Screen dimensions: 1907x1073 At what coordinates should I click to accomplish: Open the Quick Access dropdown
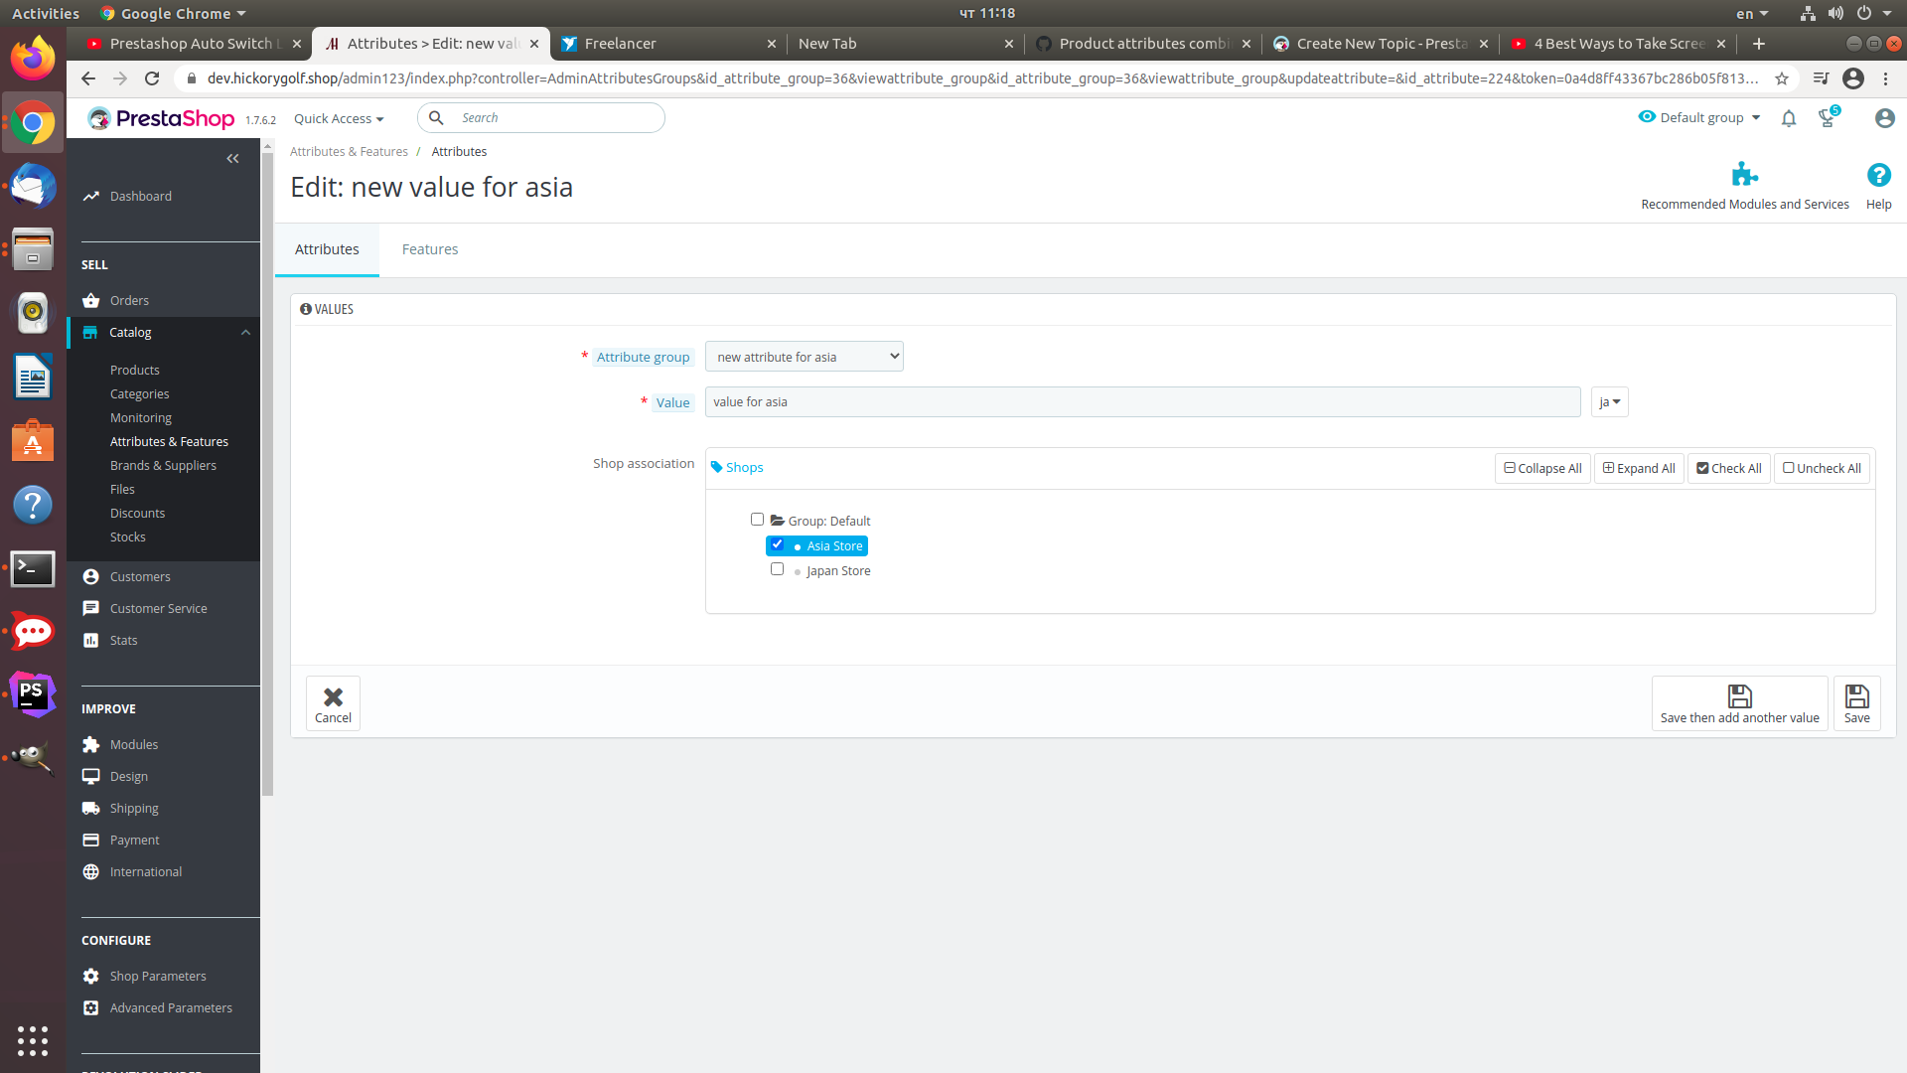pos(339,118)
